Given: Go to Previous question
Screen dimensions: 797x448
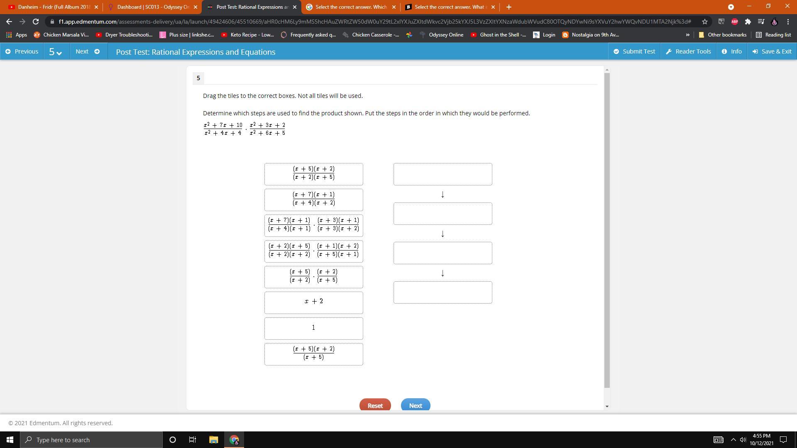Looking at the screenshot, I should [22, 51].
